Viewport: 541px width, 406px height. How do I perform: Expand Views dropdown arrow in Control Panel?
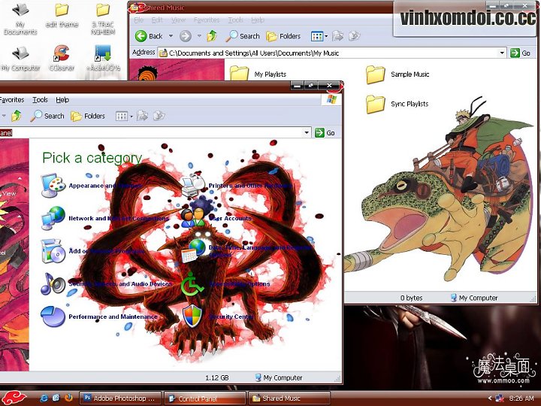click(x=131, y=116)
